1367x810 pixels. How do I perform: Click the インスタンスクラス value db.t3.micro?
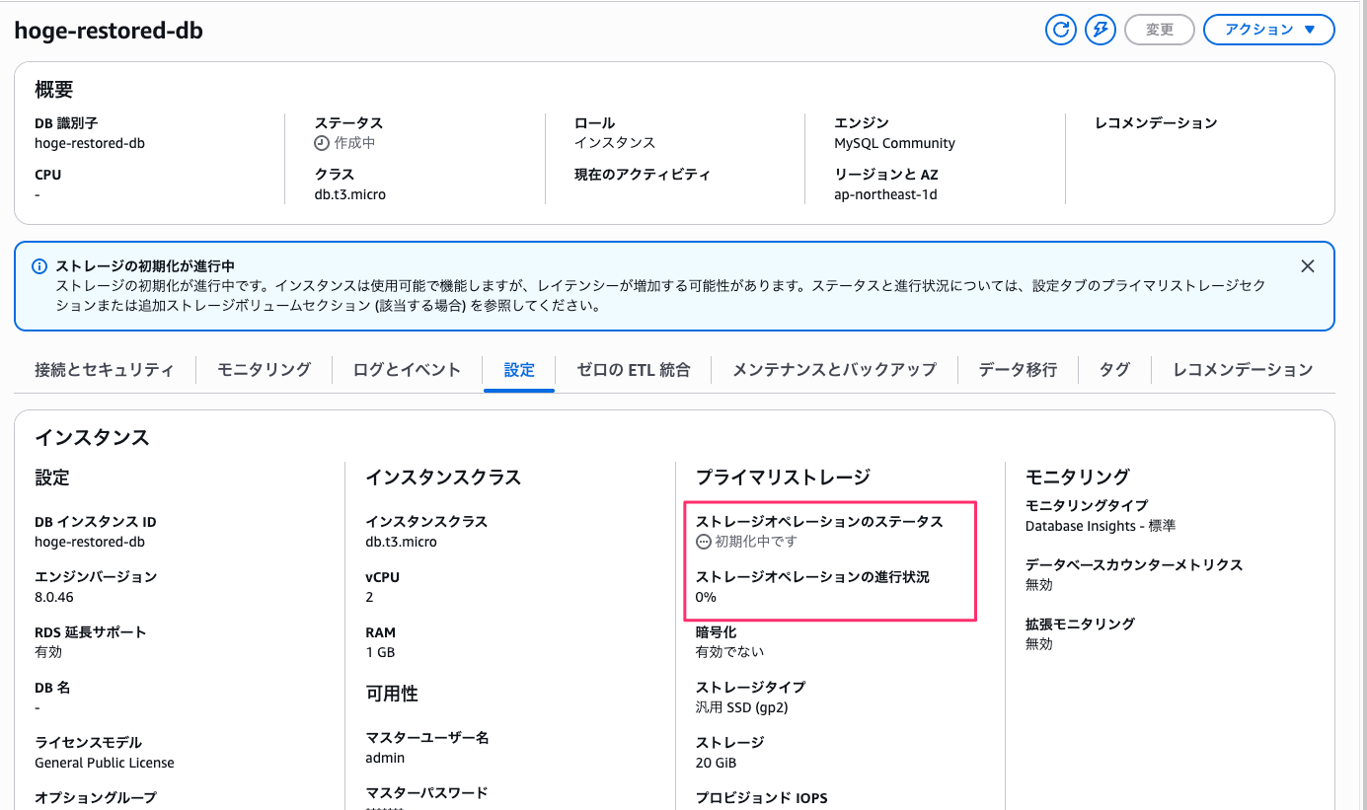click(401, 542)
